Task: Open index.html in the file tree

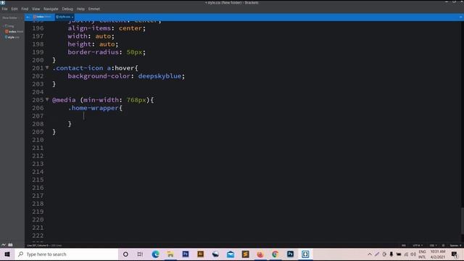Action: pyautogui.click(x=14, y=31)
